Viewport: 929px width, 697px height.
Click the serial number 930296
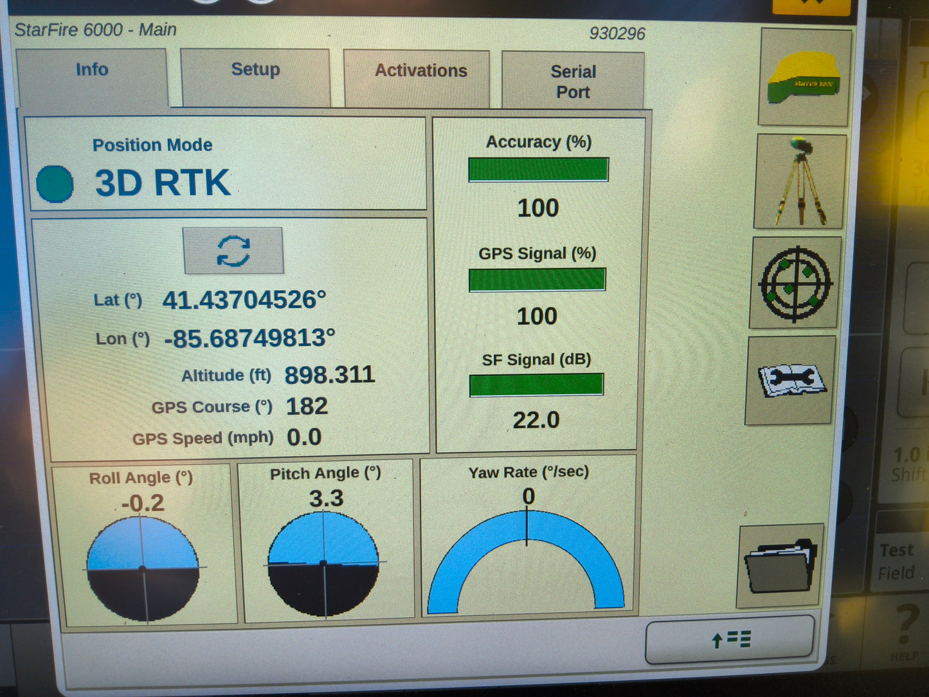(x=619, y=33)
